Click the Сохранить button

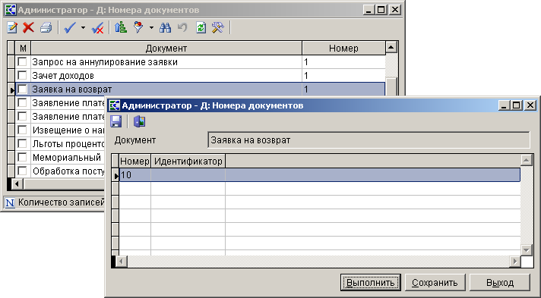click(x=435, y=283)
